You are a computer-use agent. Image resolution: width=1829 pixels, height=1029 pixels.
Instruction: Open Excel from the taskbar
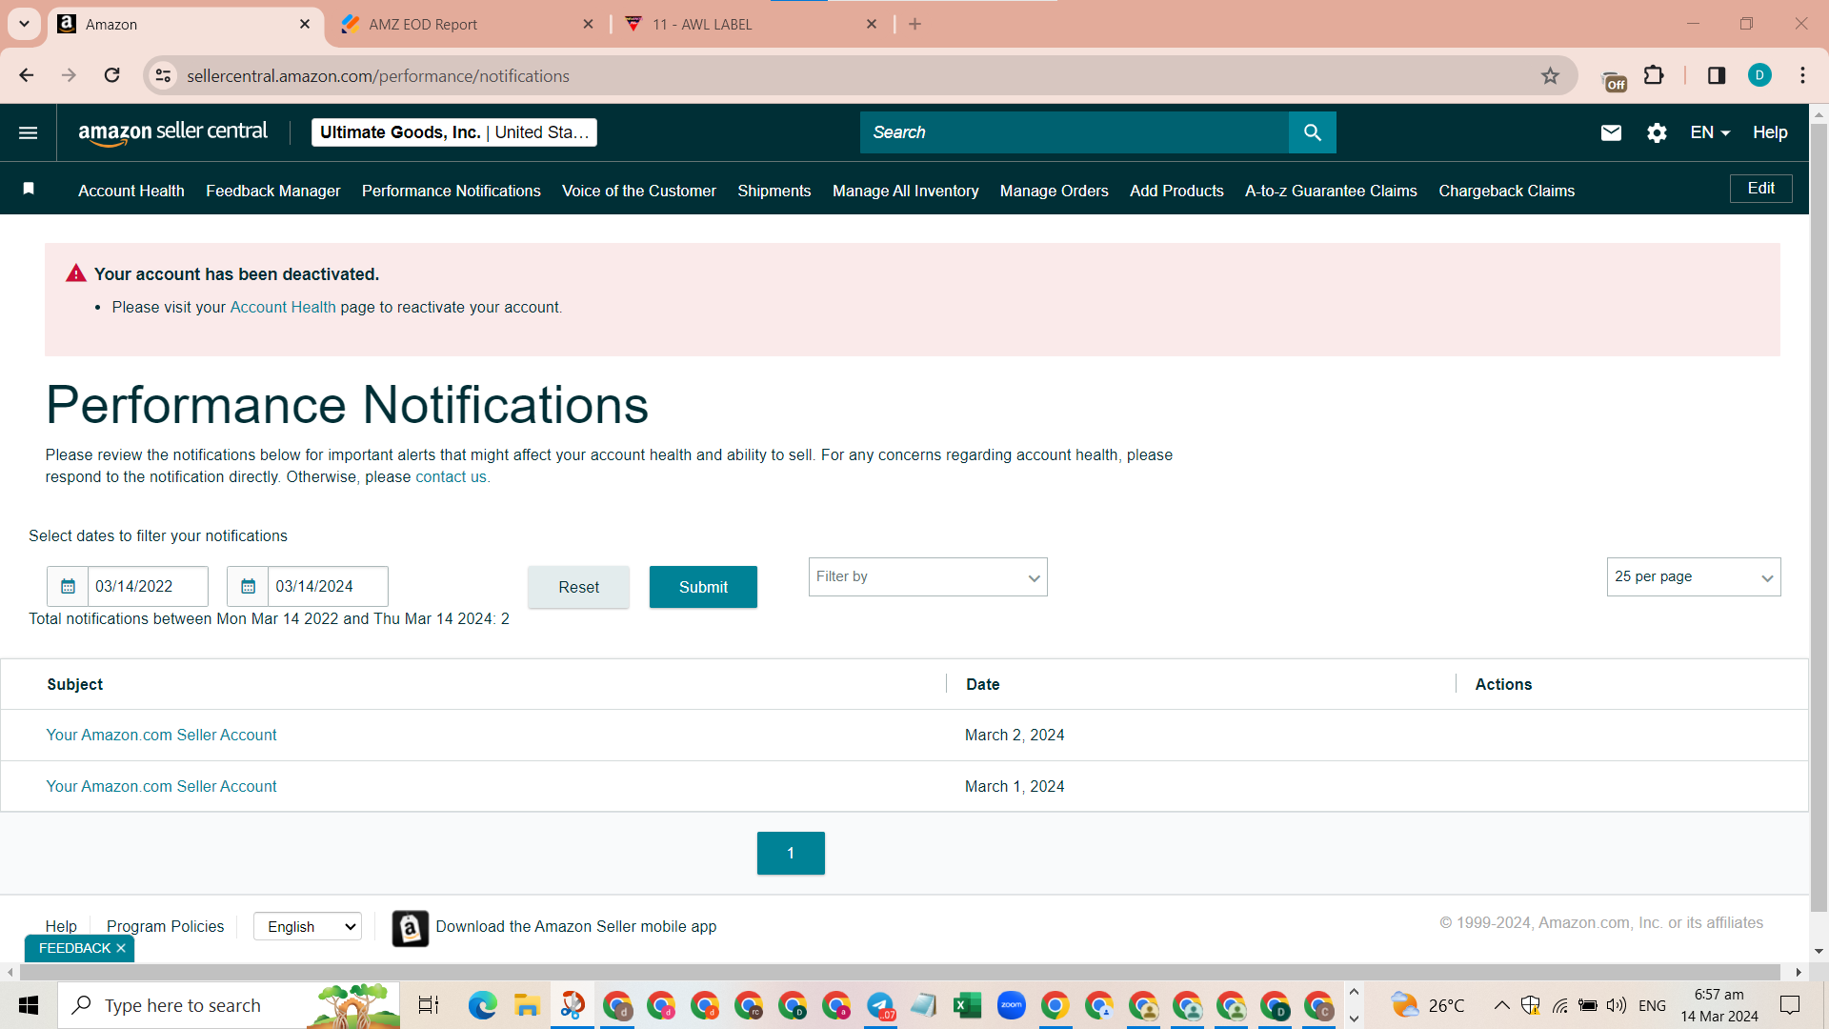[967, 1005]
